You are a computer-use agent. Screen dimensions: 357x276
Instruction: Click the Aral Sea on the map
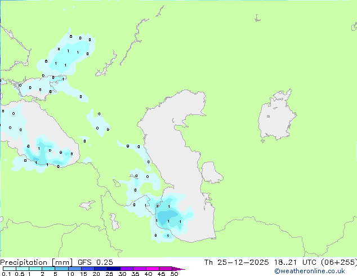[278, 119]
